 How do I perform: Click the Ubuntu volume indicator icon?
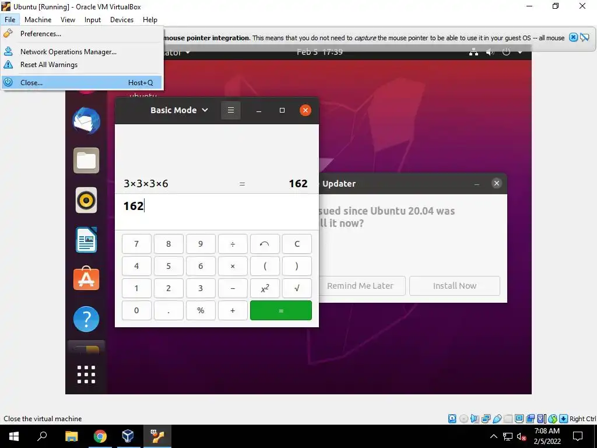coord(490,52)
